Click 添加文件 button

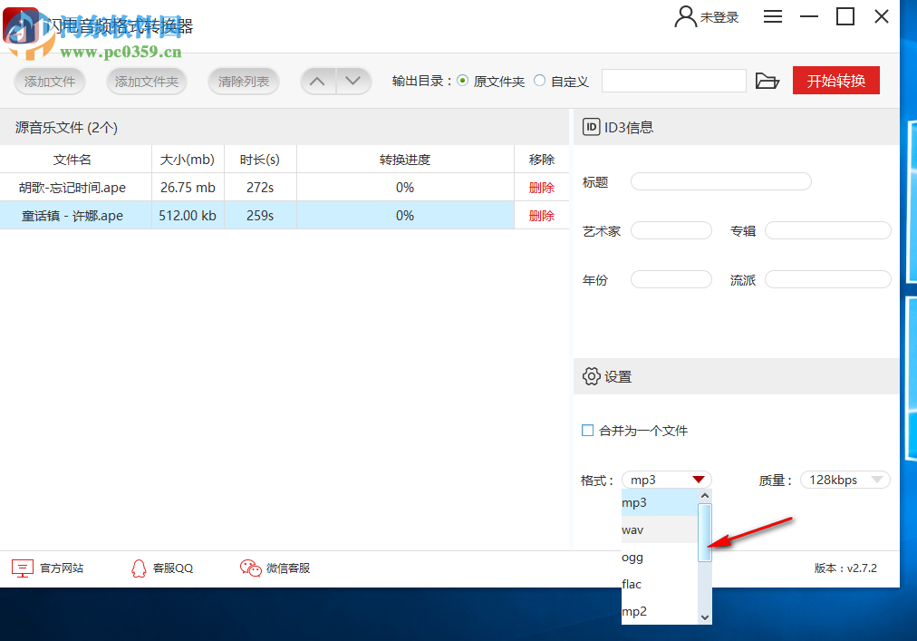coord(50,82)
